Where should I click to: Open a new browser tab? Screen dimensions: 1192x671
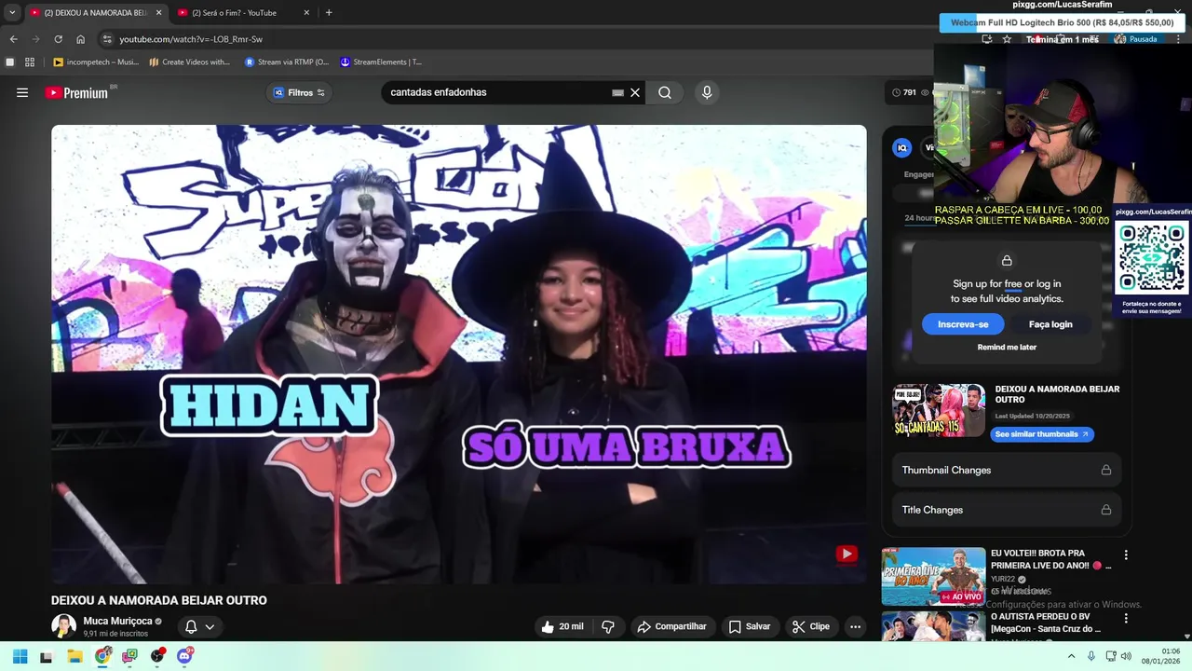(329, 12)
